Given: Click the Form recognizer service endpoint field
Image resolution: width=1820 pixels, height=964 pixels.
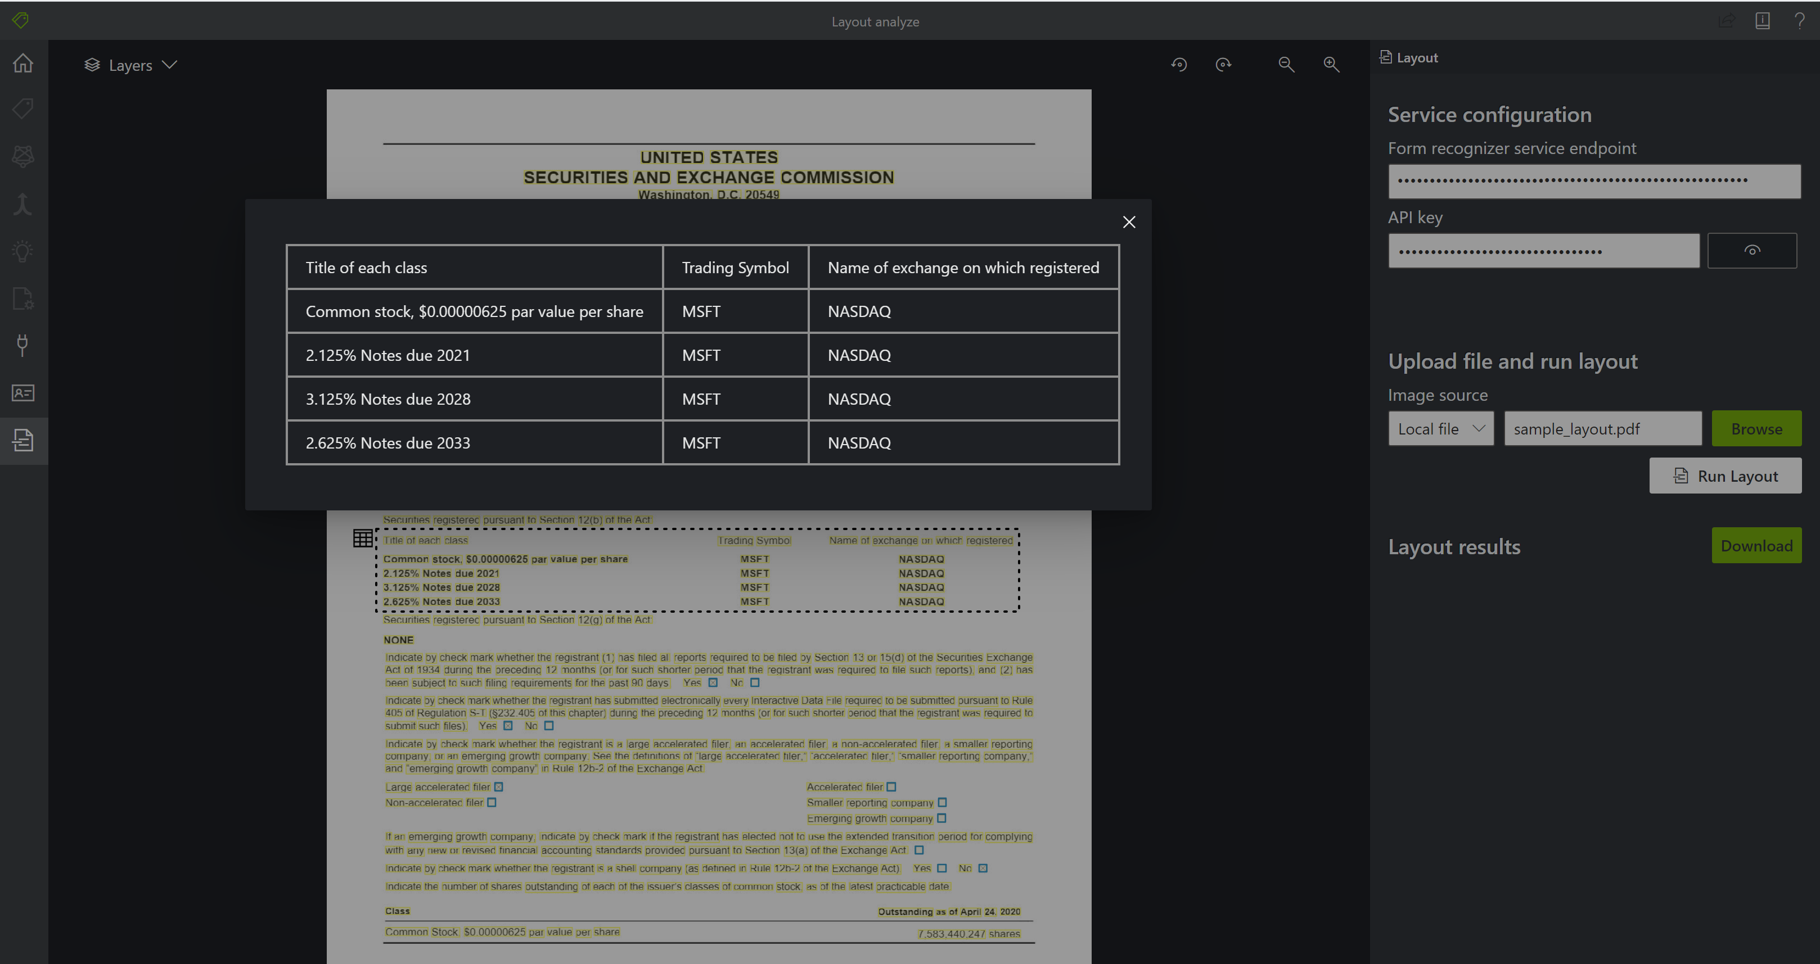Looking at the screenshot, I should coord(1594,182).
